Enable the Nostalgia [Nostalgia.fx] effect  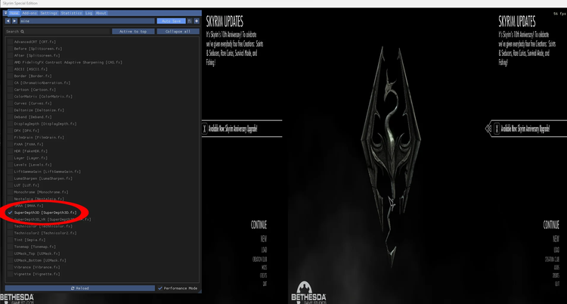pos(10,199)
